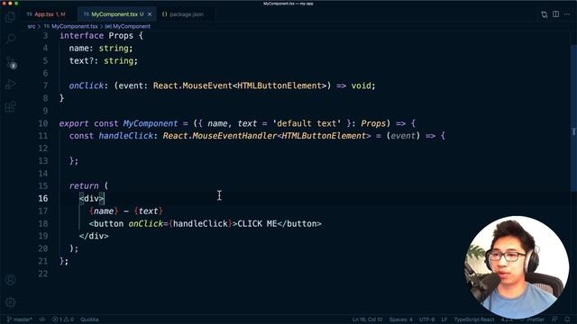Open the editor More Actions ellipsis
Viewport: 577px width, 324px height.
pos(567,14)
